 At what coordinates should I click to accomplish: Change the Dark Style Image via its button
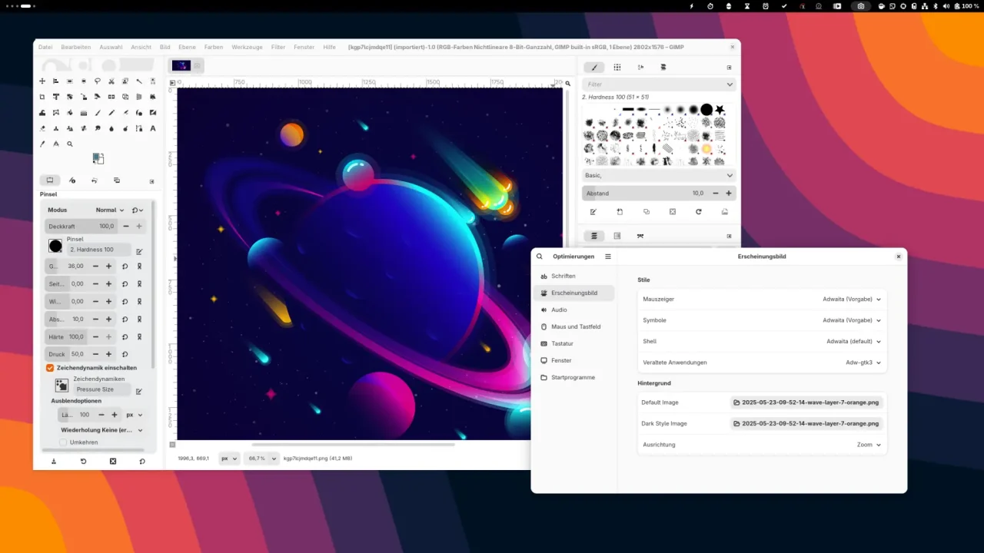click(806, 423)
